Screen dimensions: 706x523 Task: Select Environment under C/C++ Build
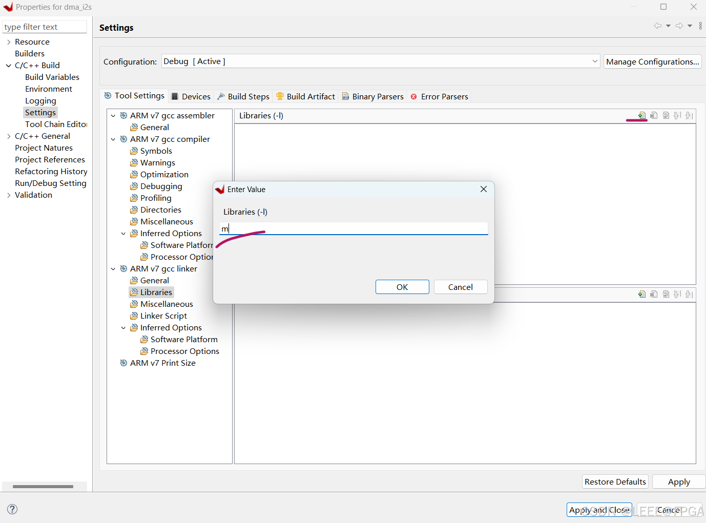click(x=49, y=89)
